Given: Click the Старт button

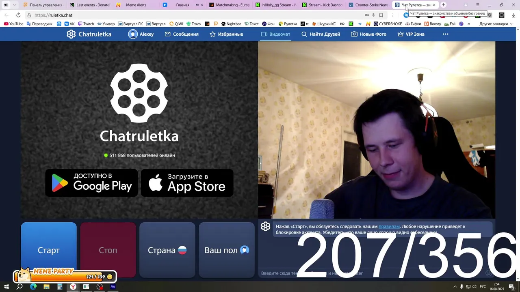Looking at the screenshot, I should tap(49, 250).
